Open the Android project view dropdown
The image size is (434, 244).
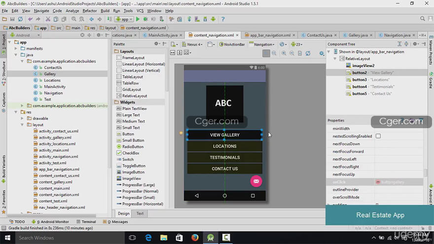pyautogui.click(x=25, y=35)
